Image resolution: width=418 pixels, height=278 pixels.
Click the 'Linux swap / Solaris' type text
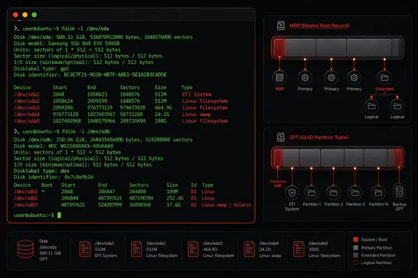click(226, 205)
